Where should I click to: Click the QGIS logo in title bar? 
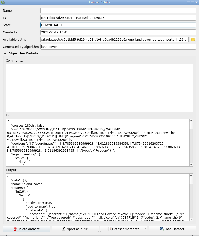click(3, 2)
